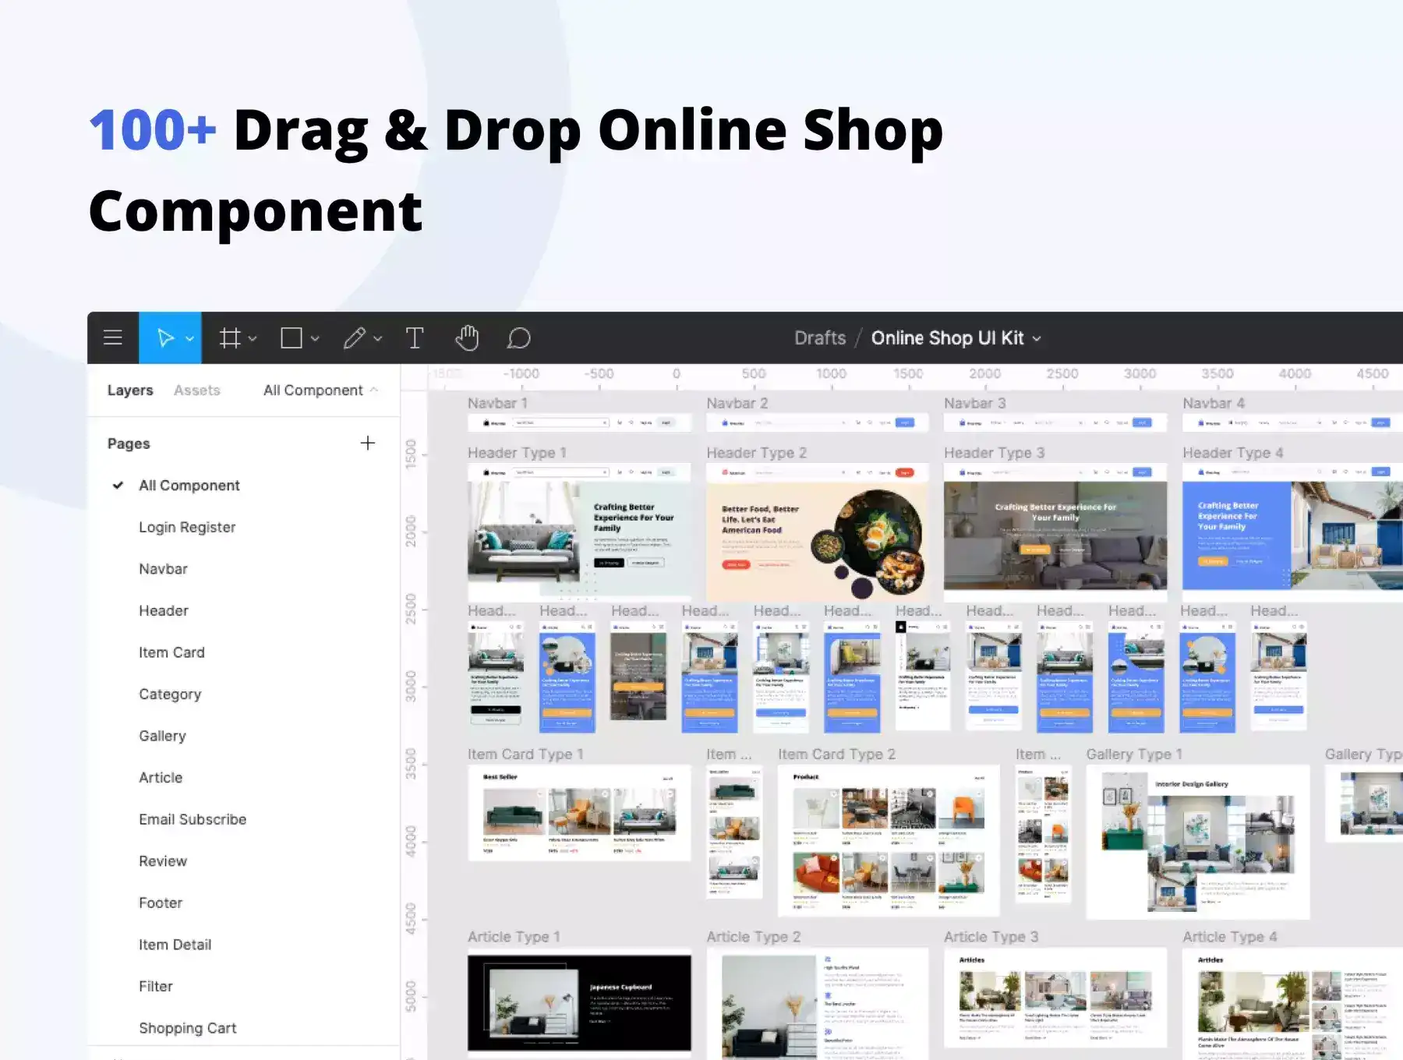Select the Comment tool
Viewport: 1403px width, 1060px height.
(x=518, y=337)
